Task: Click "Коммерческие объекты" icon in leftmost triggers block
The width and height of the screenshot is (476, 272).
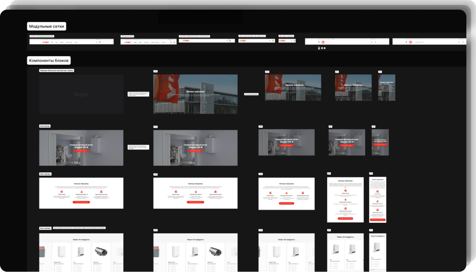Action: [x=81, y=192]
